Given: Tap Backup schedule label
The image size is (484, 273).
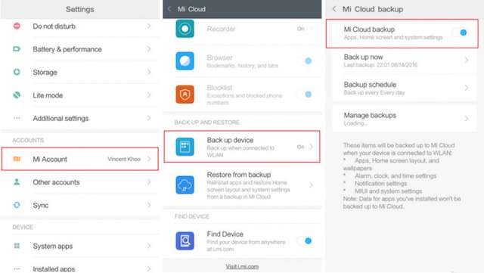Looking at the screenshot, I should [370, 84].
